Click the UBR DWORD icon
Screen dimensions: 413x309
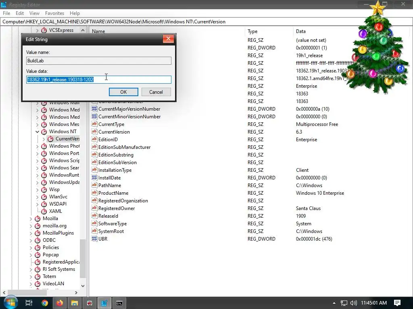(x=94, y=239)
